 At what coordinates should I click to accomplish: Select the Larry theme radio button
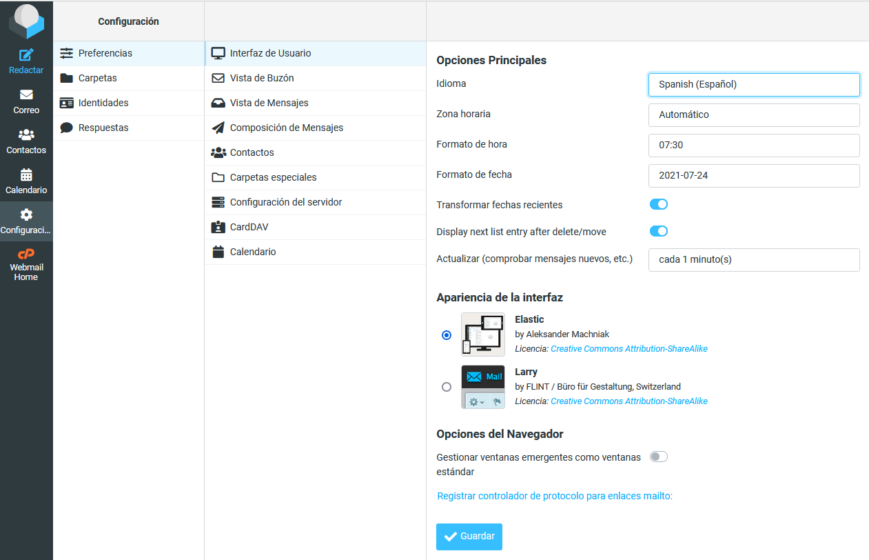pos(447,387)
